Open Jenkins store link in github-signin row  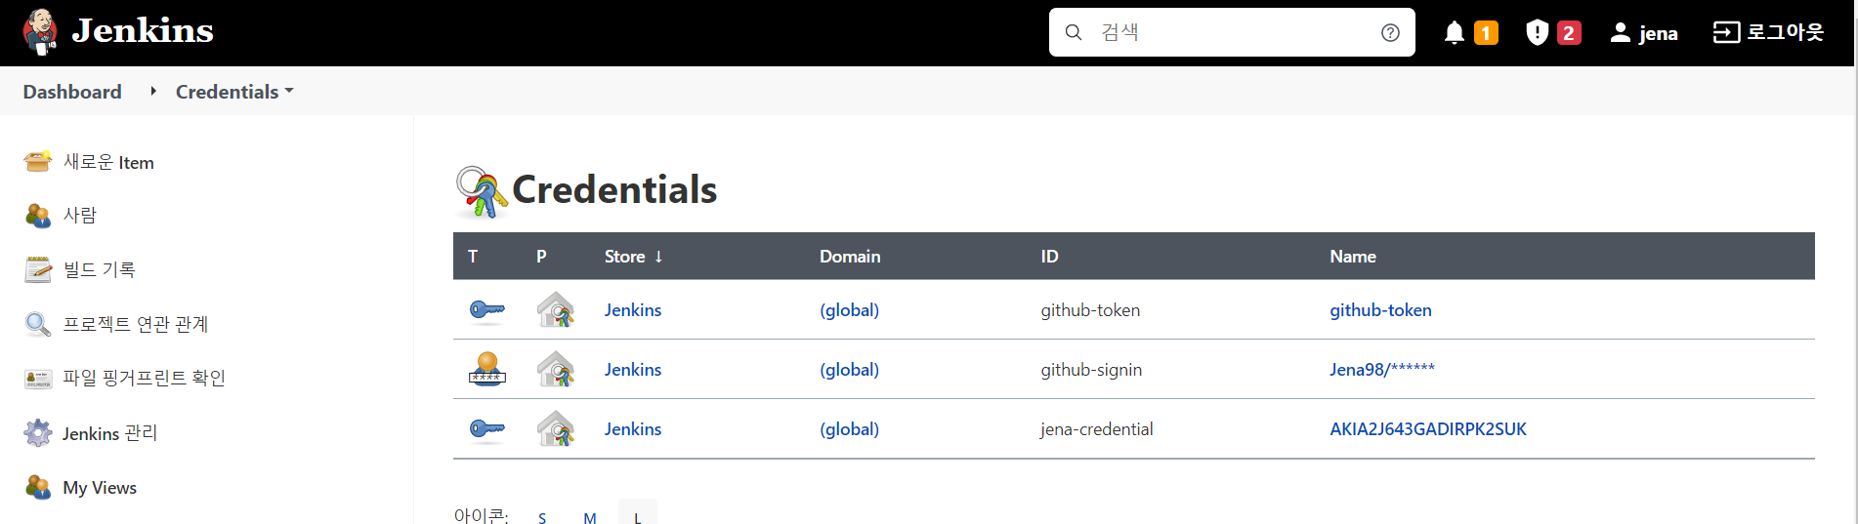click(x=633, y=370)
